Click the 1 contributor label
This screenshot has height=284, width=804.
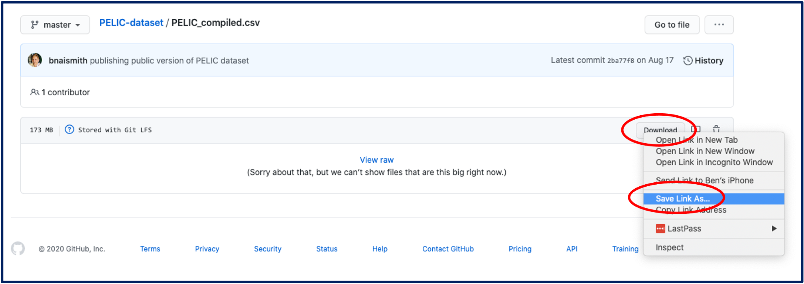point(60,92)
